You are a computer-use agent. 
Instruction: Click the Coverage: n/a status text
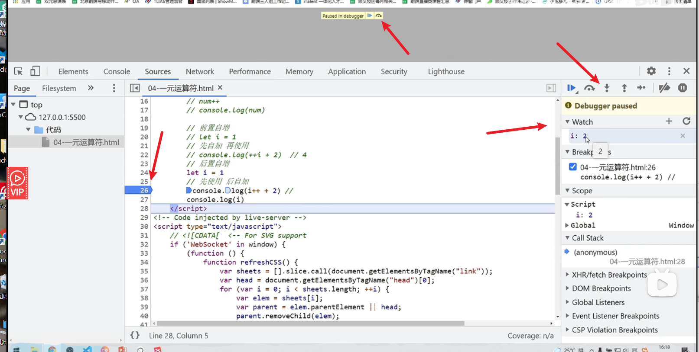[x=530, y=336]
